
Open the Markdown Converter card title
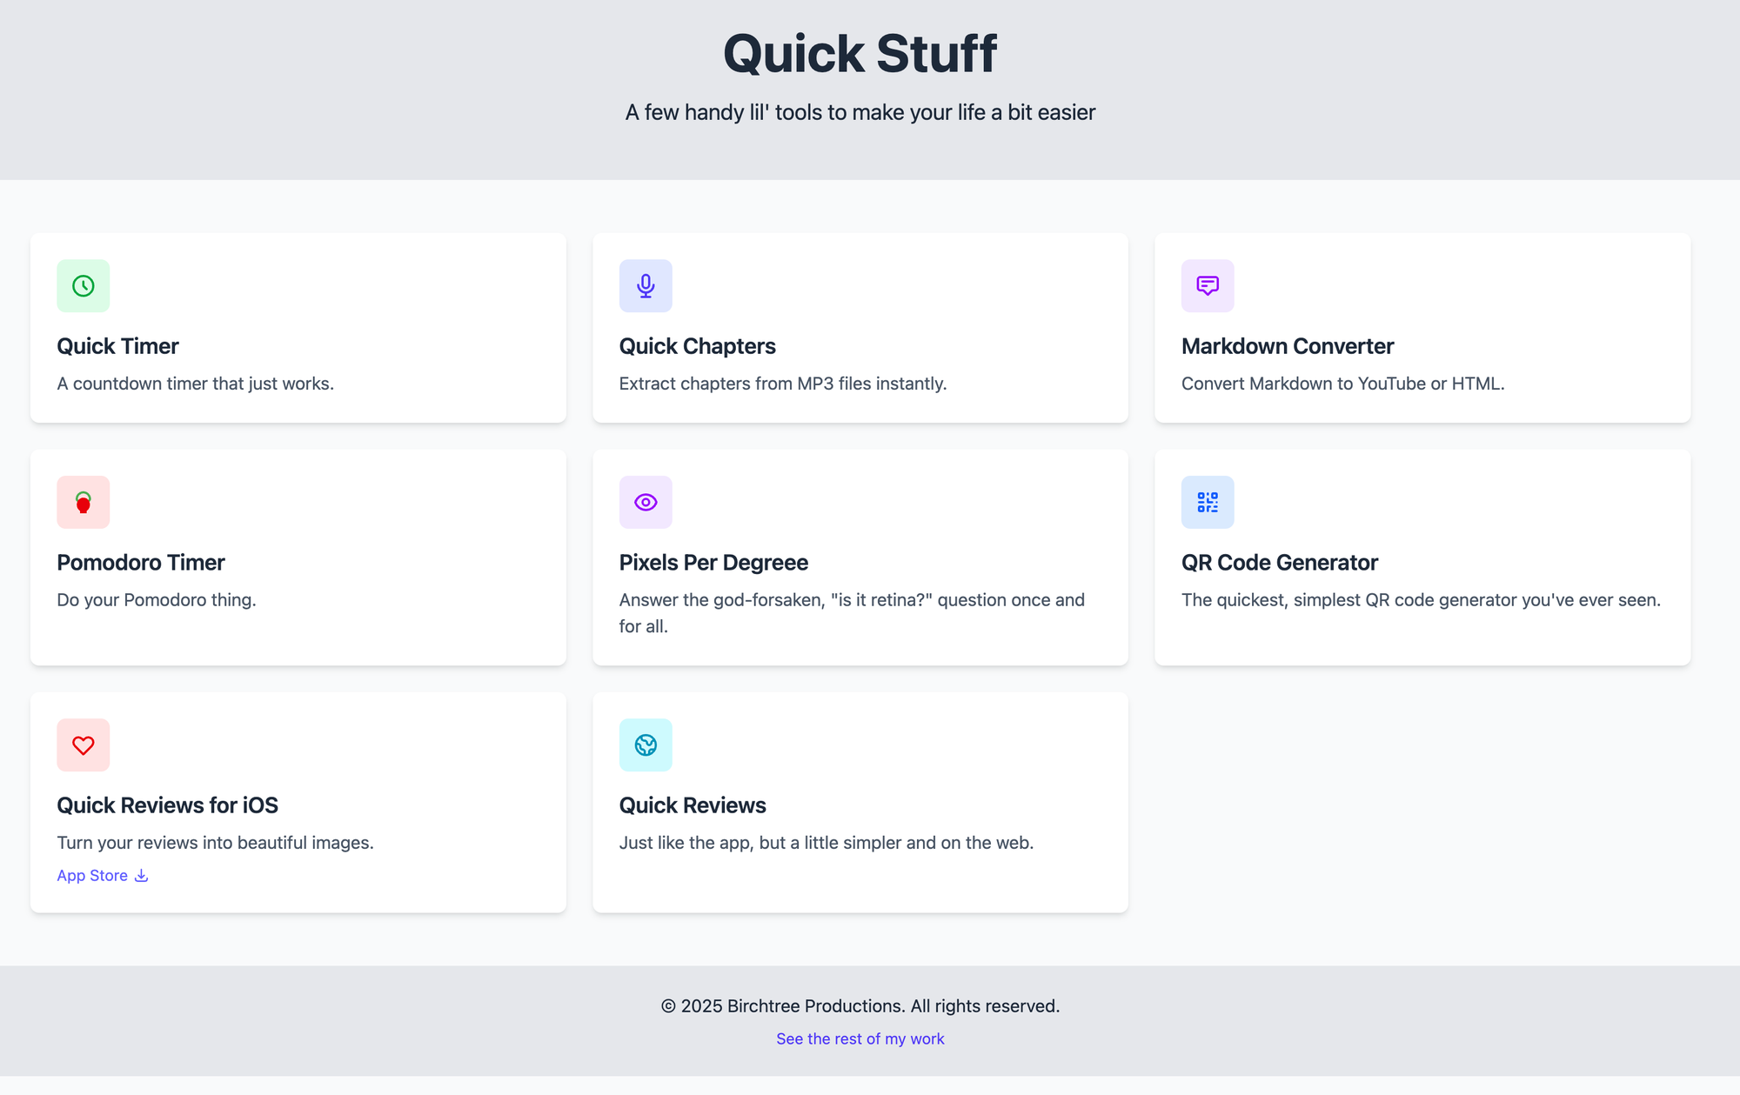coord(1288,346)
